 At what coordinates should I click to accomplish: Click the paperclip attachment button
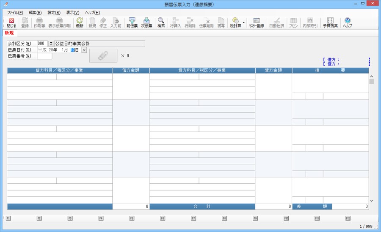click(x=103, y=55)
